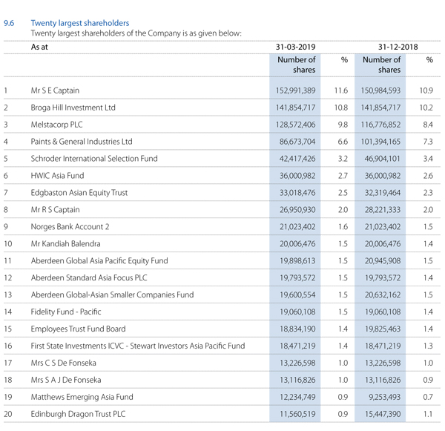
Task: Click the section heading 'Twenty largest shareholders'
Action: point(80,23)
